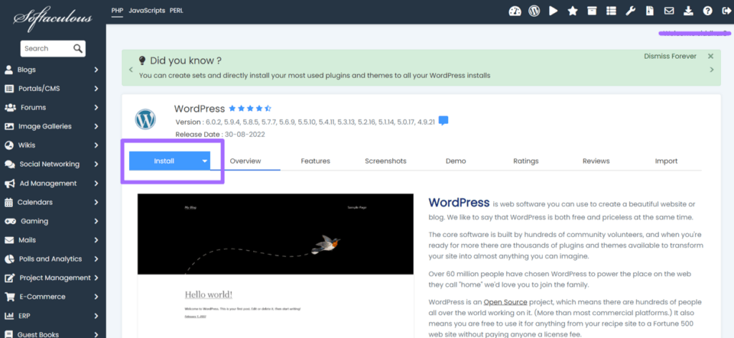Open WordPress manager icon in top bar
The width and height of the screenshot is (734, 338).
click(x=534, y=11)
